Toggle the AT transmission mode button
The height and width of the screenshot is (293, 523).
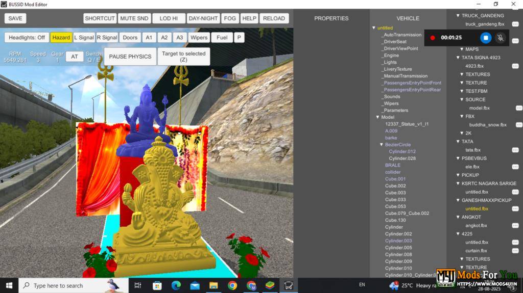(74, 57)
